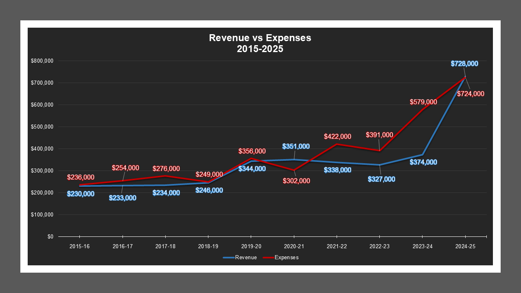Select the 2015-16 horizontal axis label

80,246
